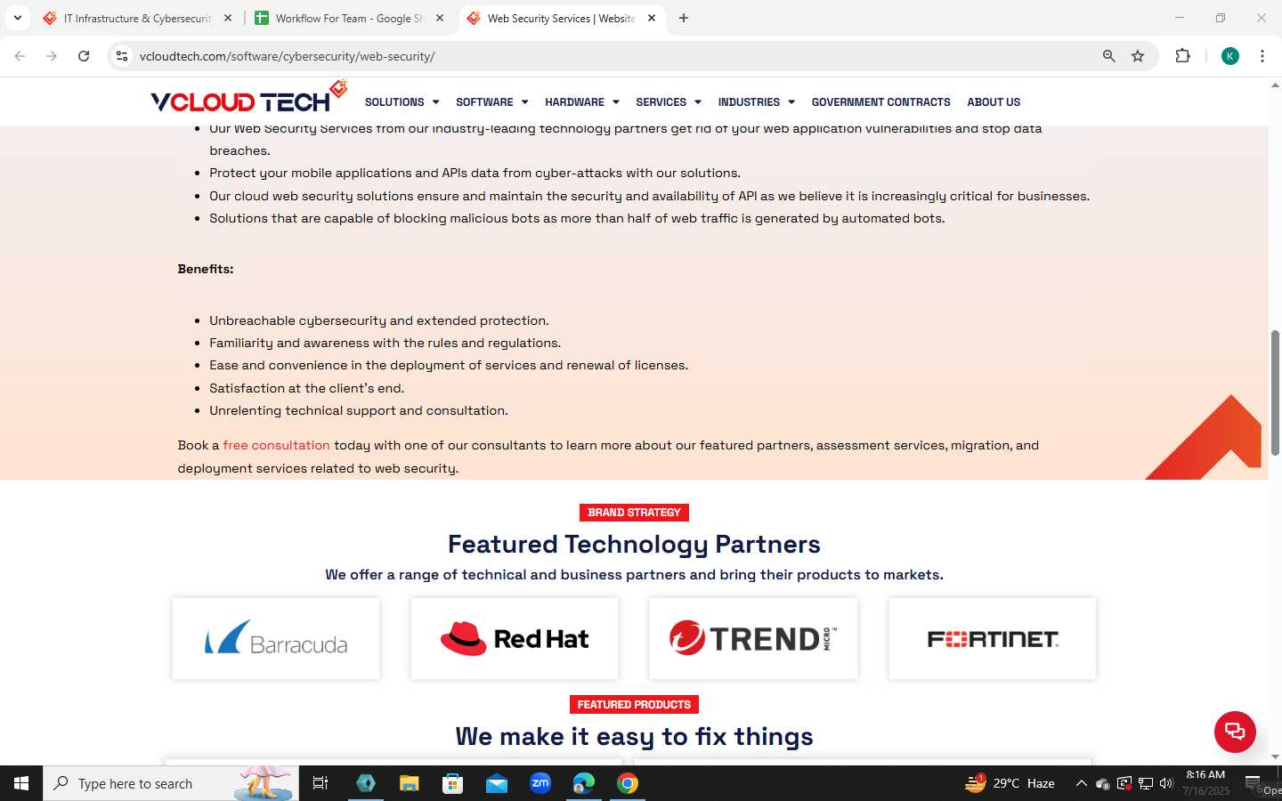This screenshot has height=801, width=1282.
Task: Click the Benefits: heading text
Action: coord(206,269)
